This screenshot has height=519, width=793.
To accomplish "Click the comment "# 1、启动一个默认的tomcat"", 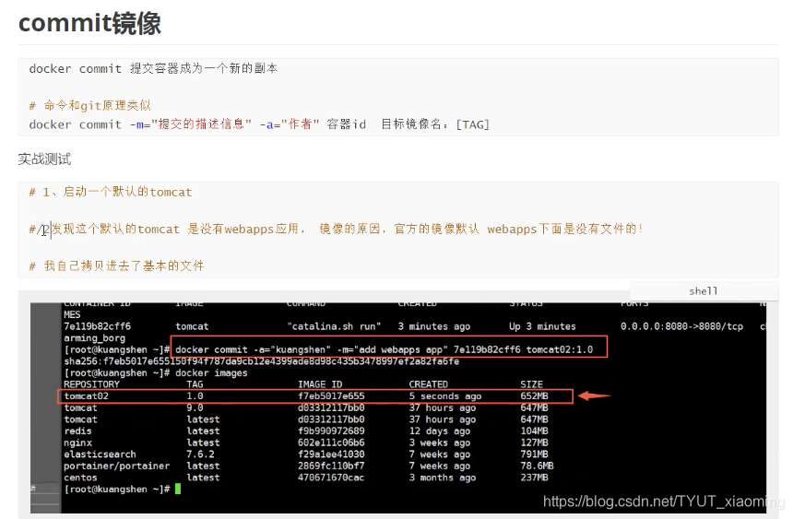I will point(111,192).
